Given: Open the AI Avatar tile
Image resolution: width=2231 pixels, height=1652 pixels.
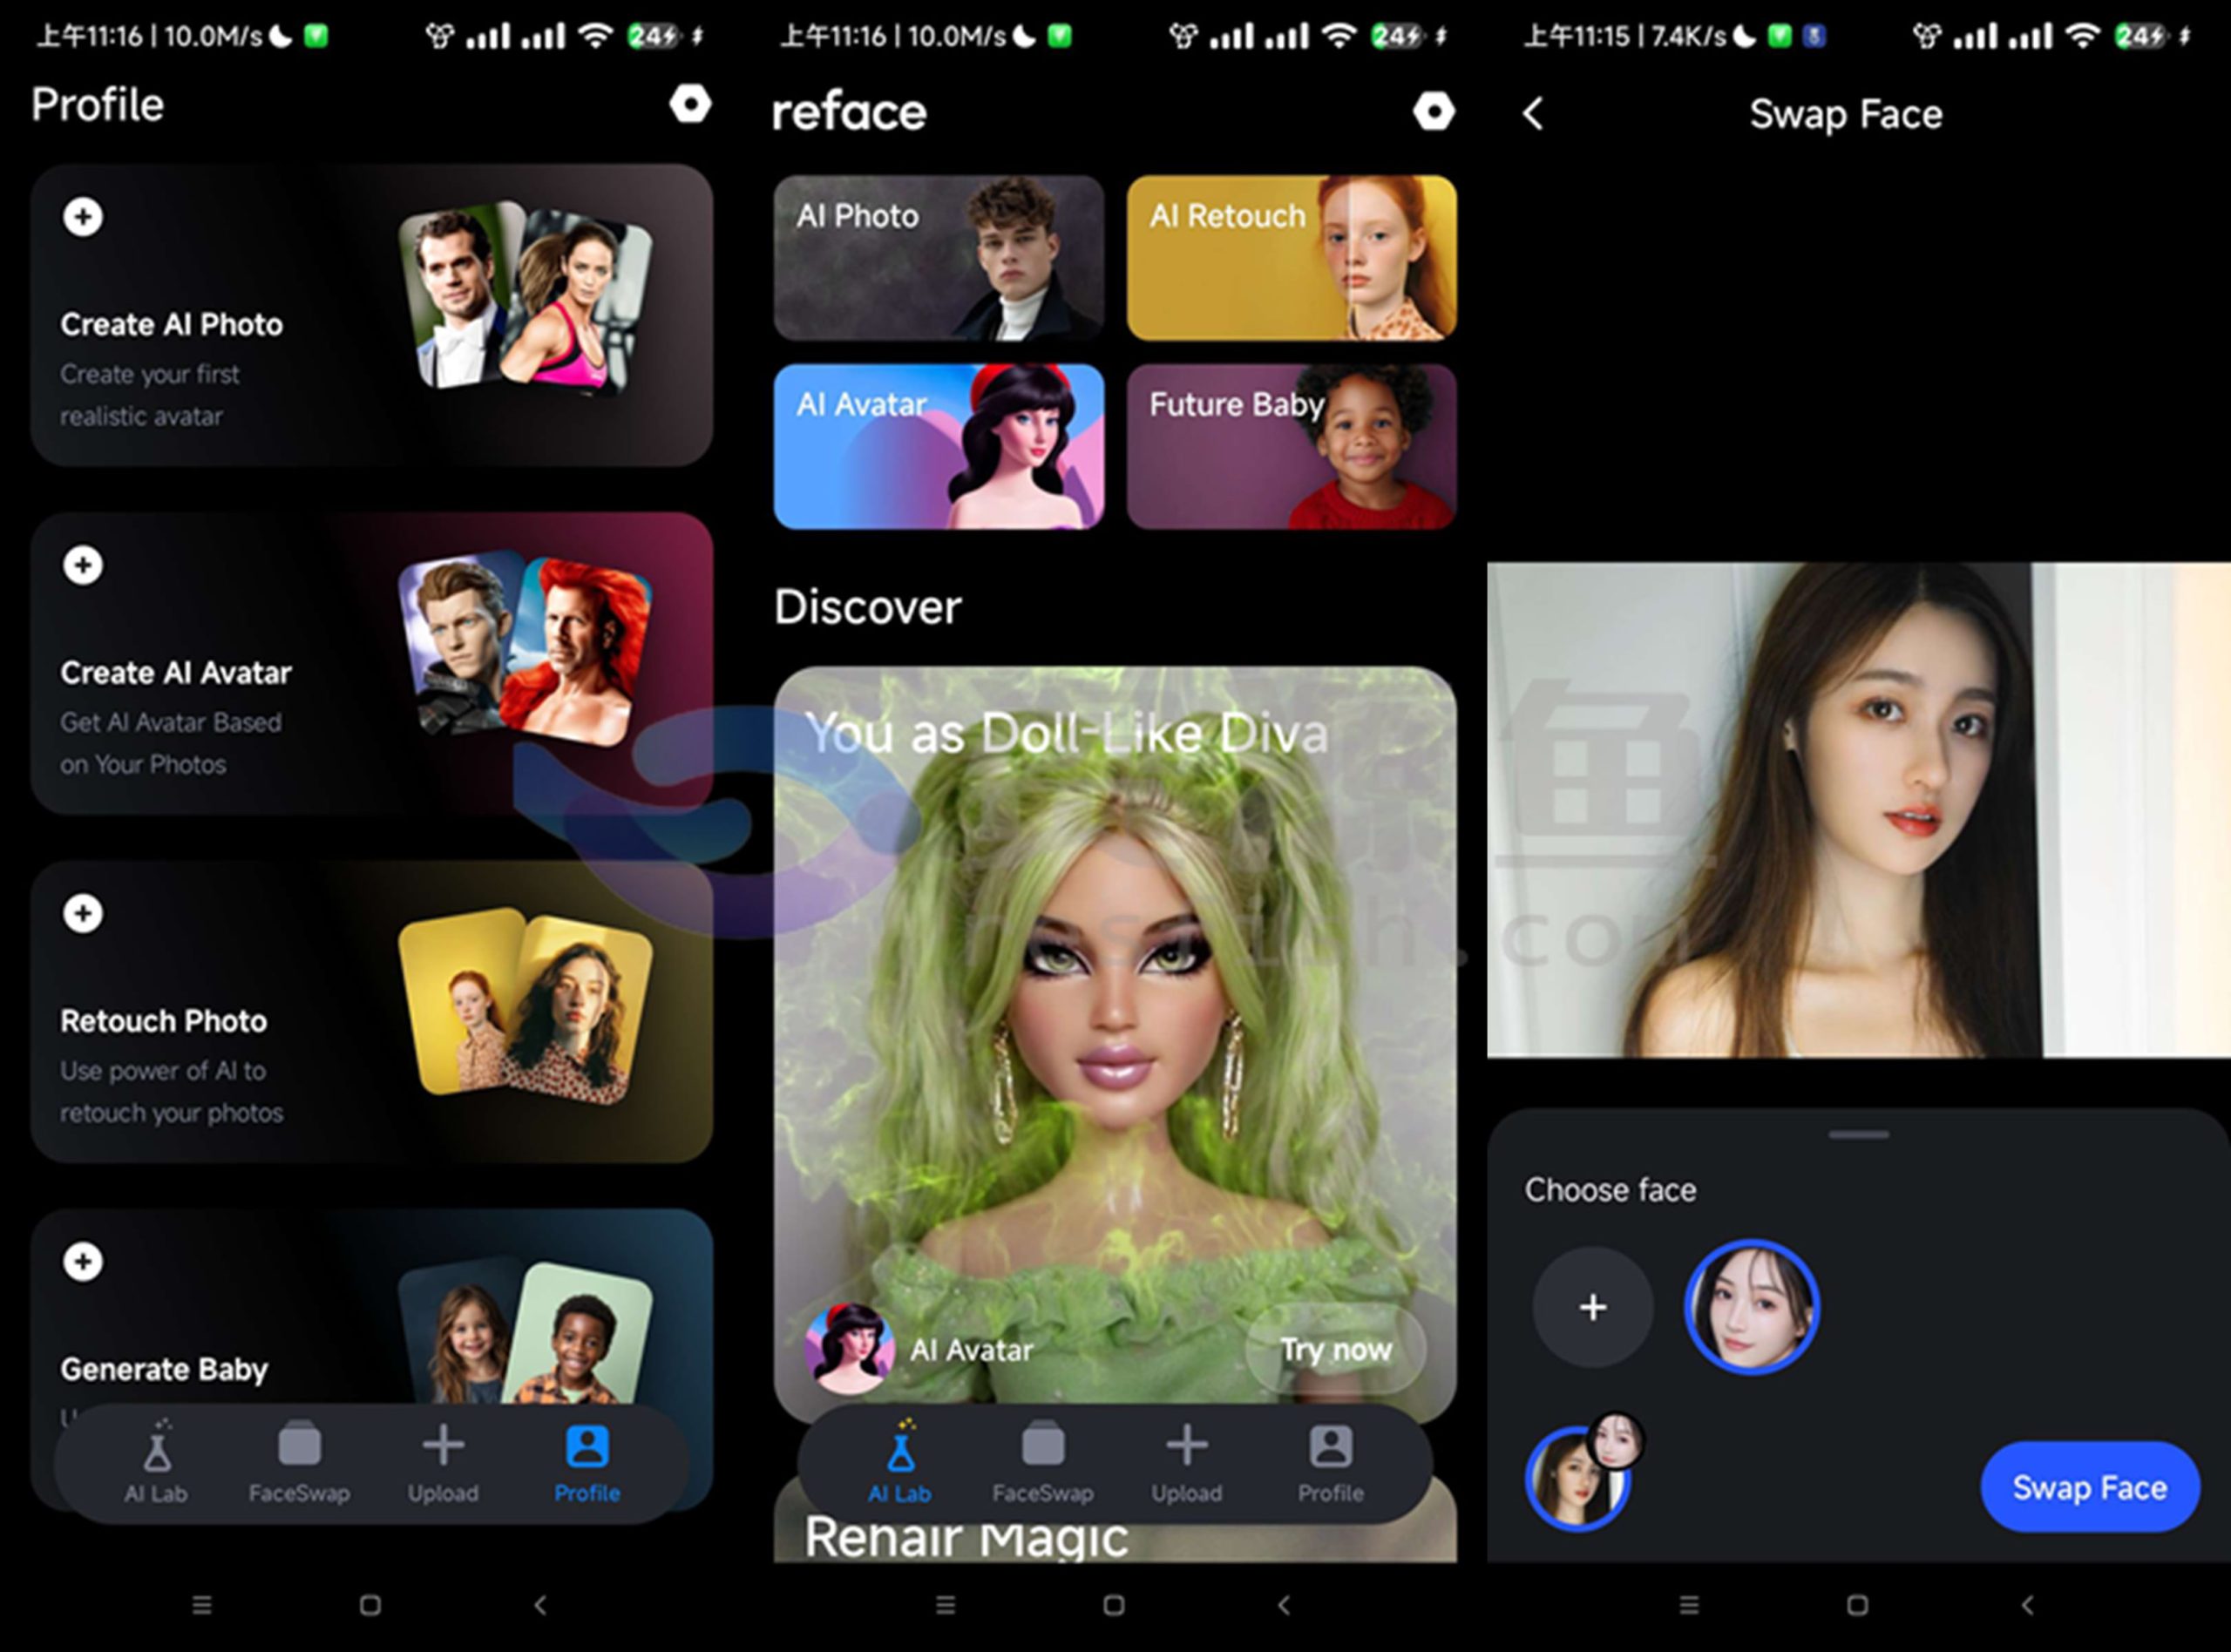Looking at the screenshot, I should tap(939, 446).
